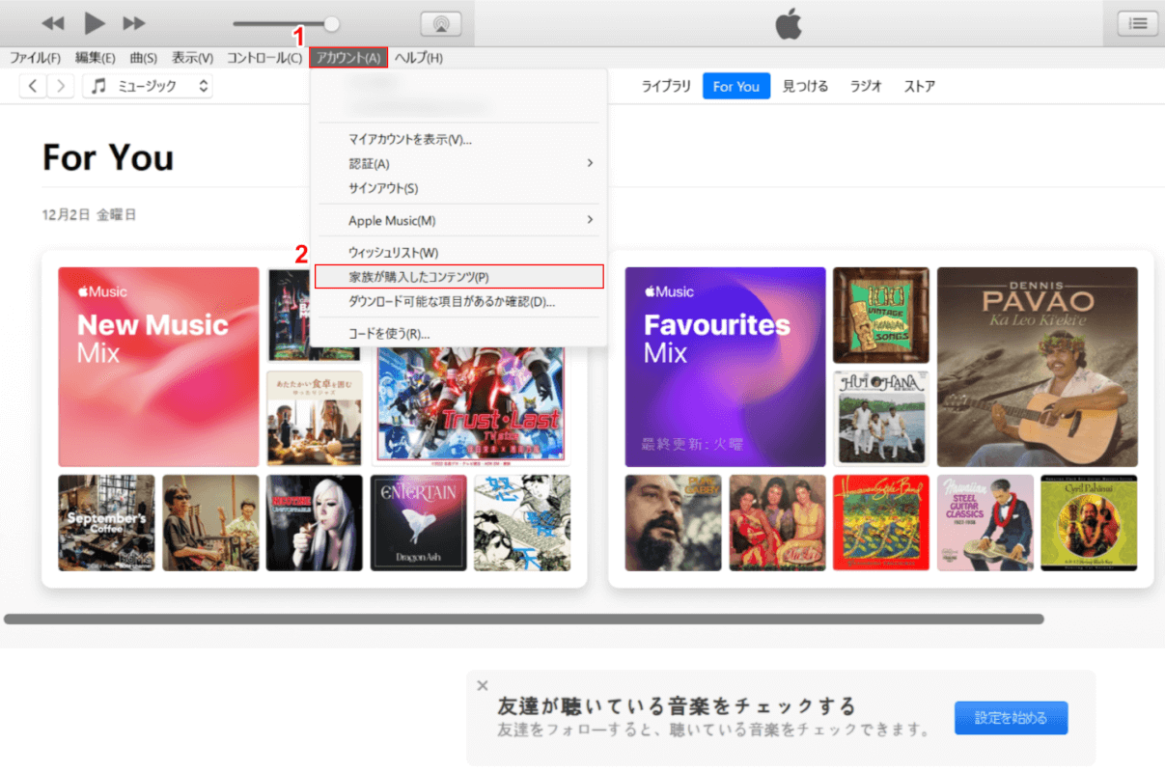Open the Trust・Last album cover
The height and width of the screenshot is (772, 1165).
pyautogui.click(x=470, y=406)
